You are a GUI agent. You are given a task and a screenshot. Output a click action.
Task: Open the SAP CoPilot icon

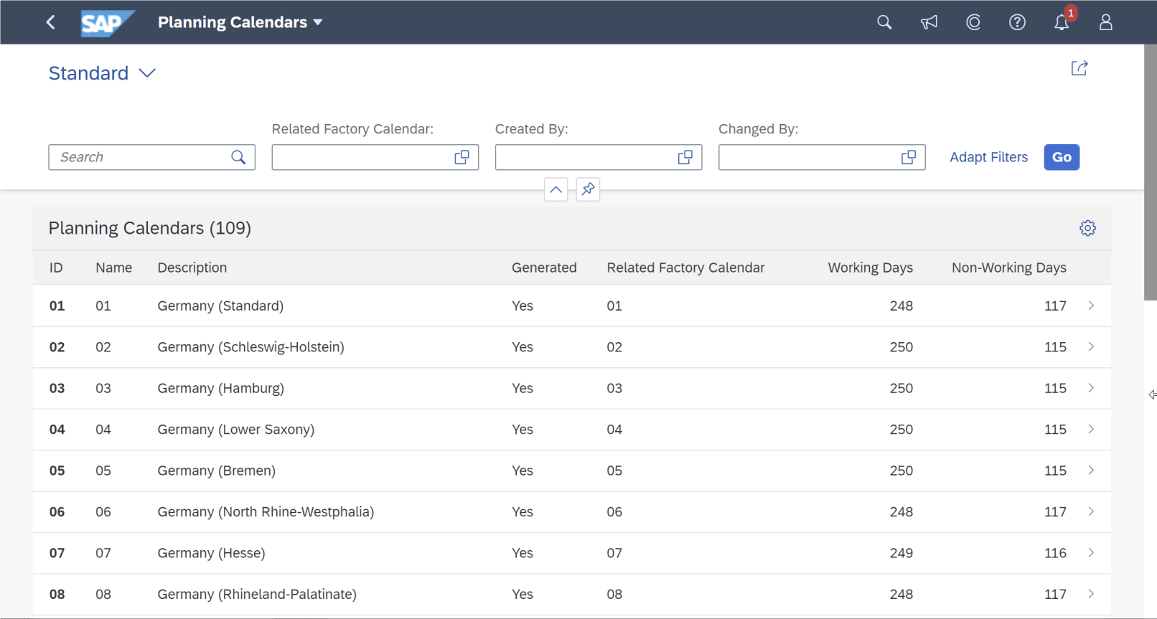pyautogui.click(x=973, y=22)
